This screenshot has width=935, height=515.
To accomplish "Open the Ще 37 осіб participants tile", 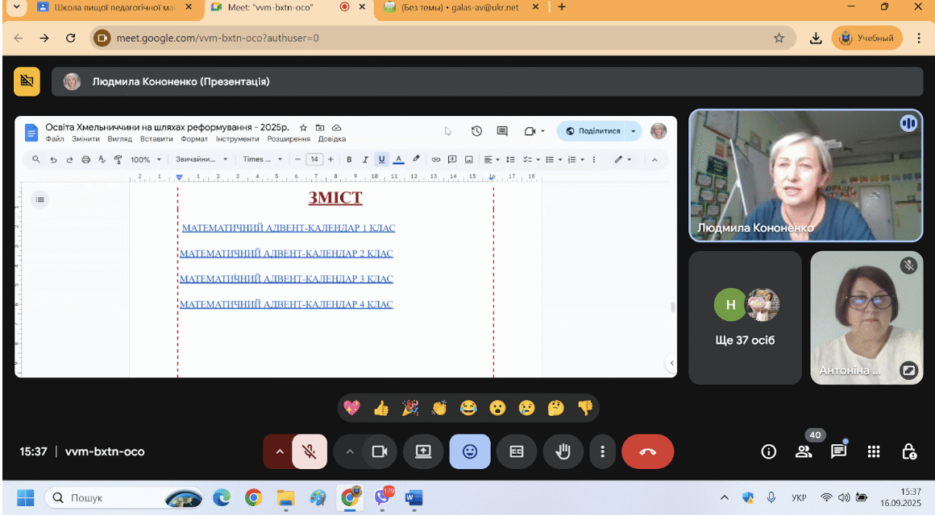I will (745, 317).
